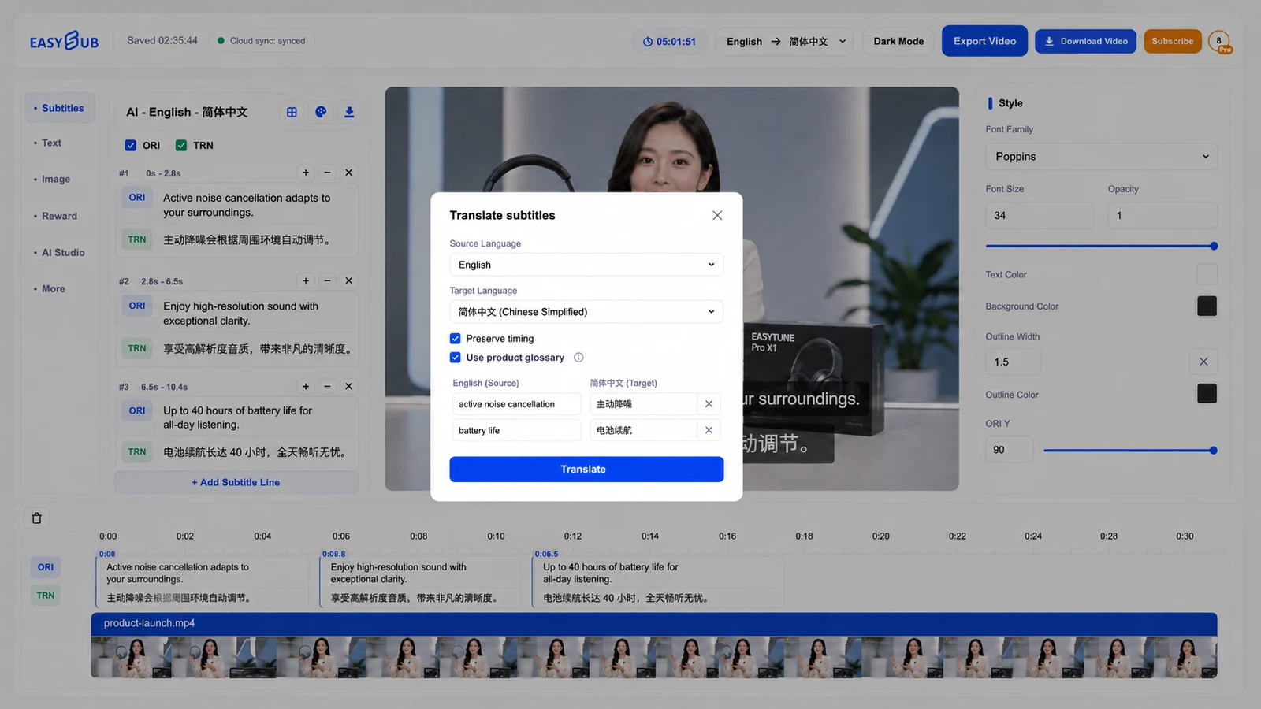The width and height of the screenshot is (1261, 709).
Task: Click Add Subtitle Line
Action: click(236, 482)
